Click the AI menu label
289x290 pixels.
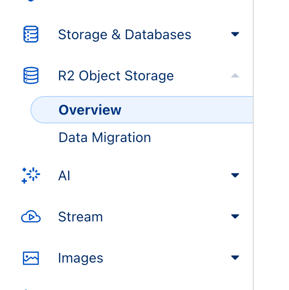coord(64,175)
